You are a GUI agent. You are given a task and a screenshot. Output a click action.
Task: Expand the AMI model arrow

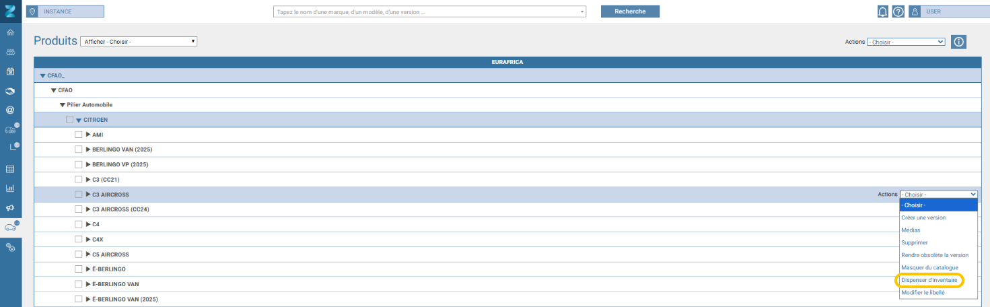click(x=88, y=135)
